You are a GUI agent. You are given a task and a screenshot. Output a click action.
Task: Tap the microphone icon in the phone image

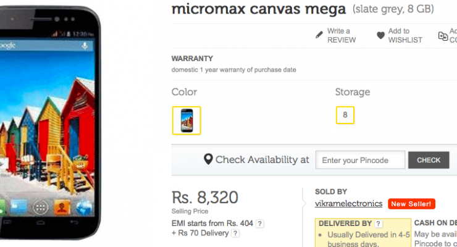pyautogui.click(x=84, y=46)
